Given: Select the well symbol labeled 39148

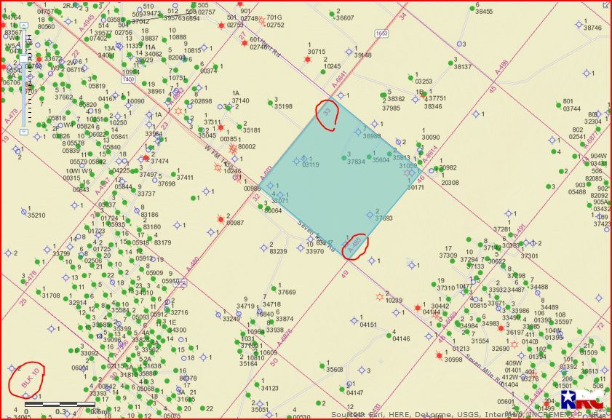Looking at the screenshot, I should click(x=349, y=52).
